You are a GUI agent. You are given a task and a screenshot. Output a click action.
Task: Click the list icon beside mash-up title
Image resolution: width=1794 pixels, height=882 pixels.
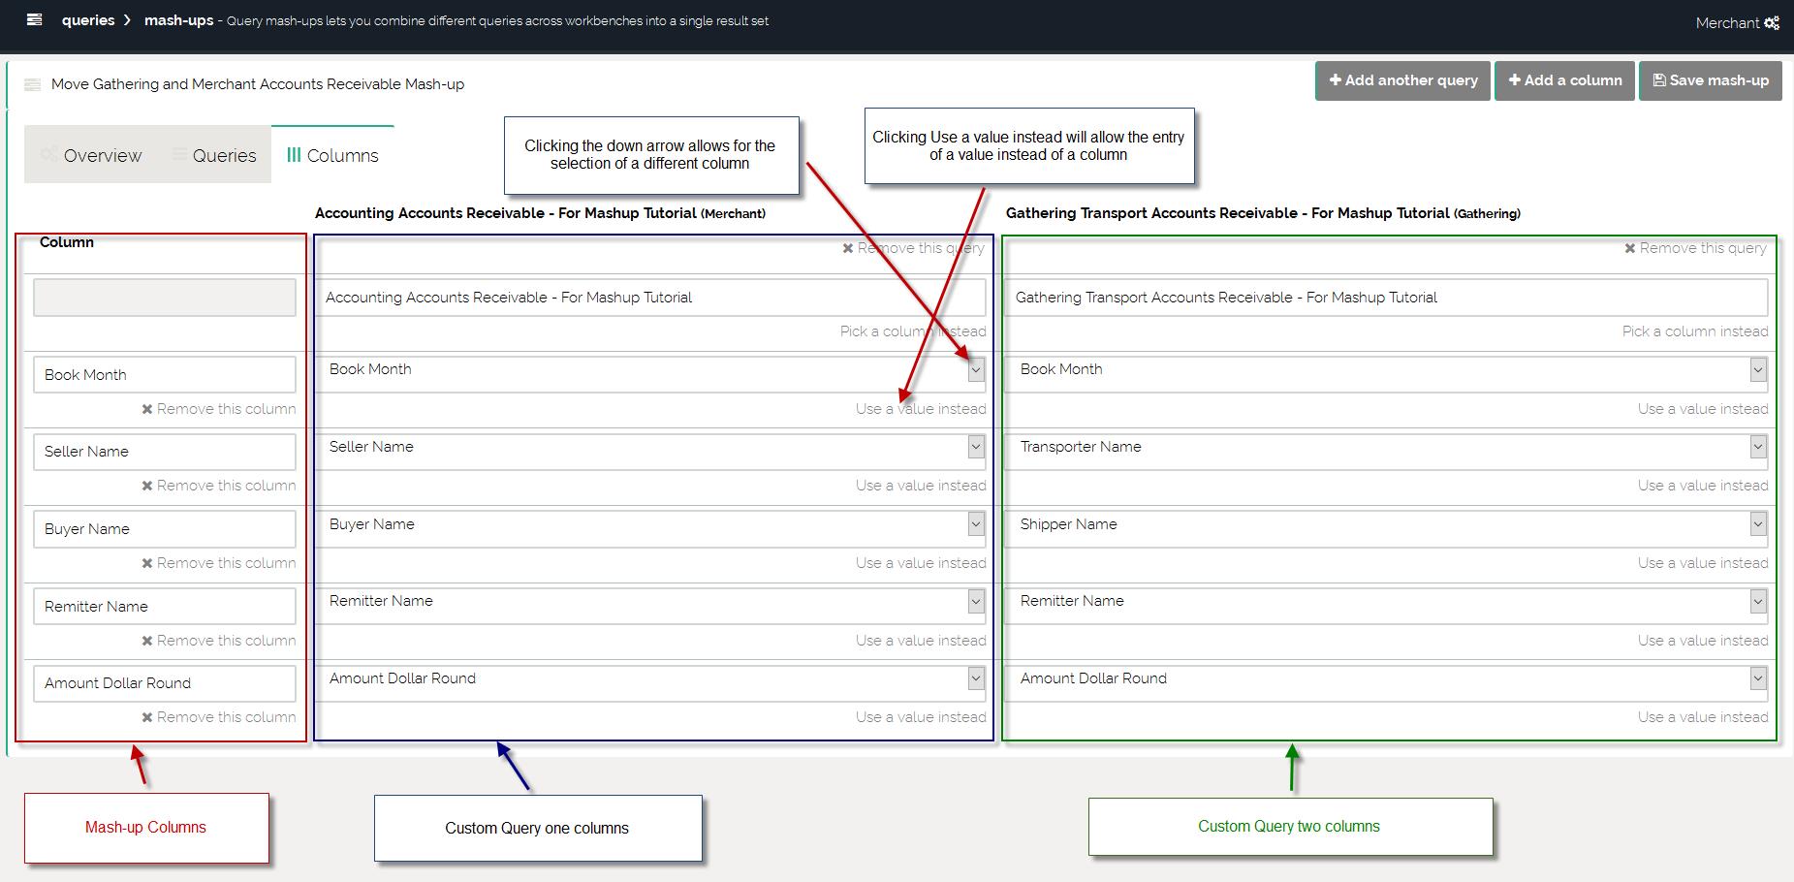[x=32, y=84]
